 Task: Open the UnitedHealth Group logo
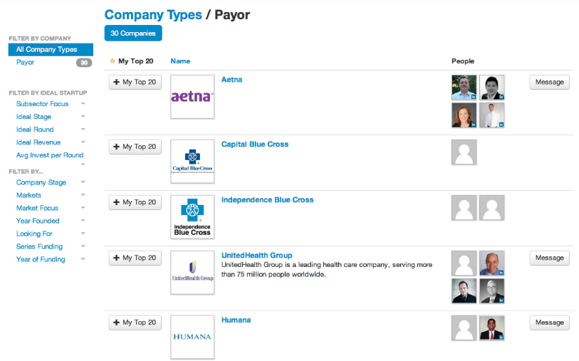click(192, 273)
